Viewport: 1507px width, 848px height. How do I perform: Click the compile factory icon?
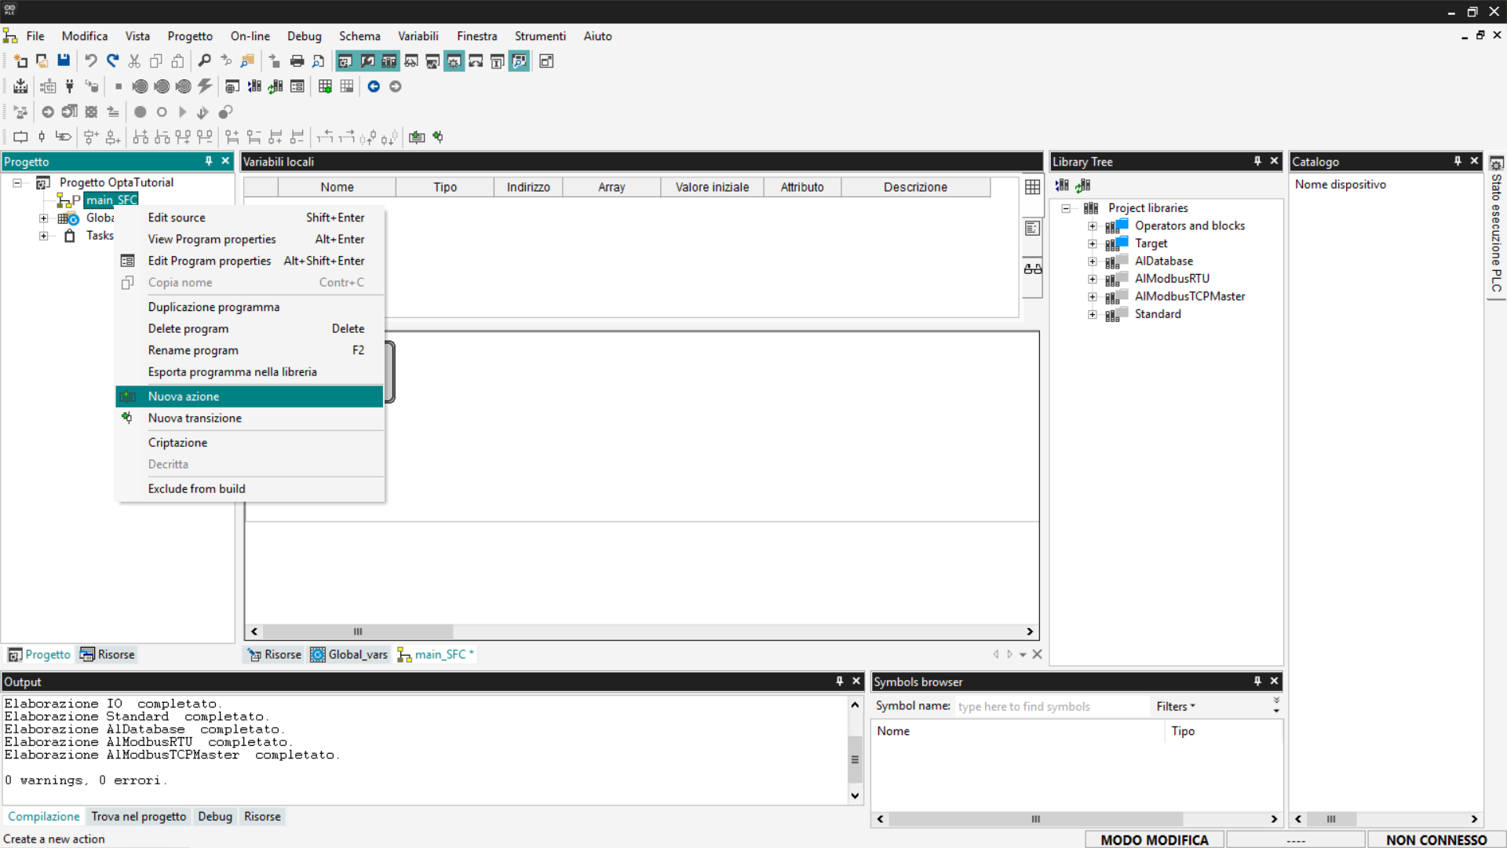[x=20, y=86]
